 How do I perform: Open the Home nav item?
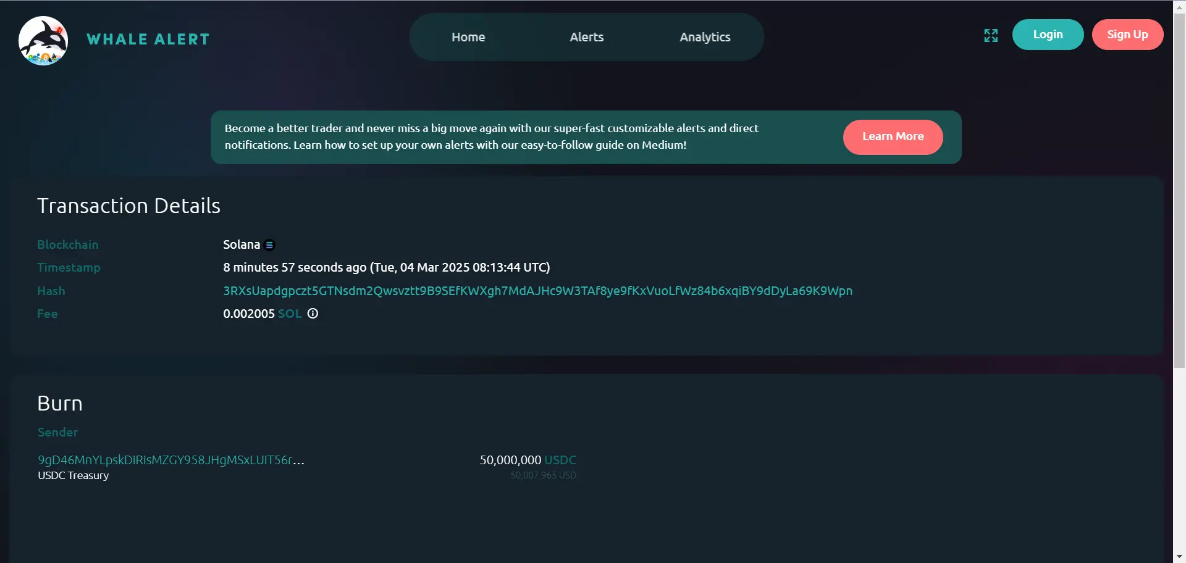click(468, 37)
